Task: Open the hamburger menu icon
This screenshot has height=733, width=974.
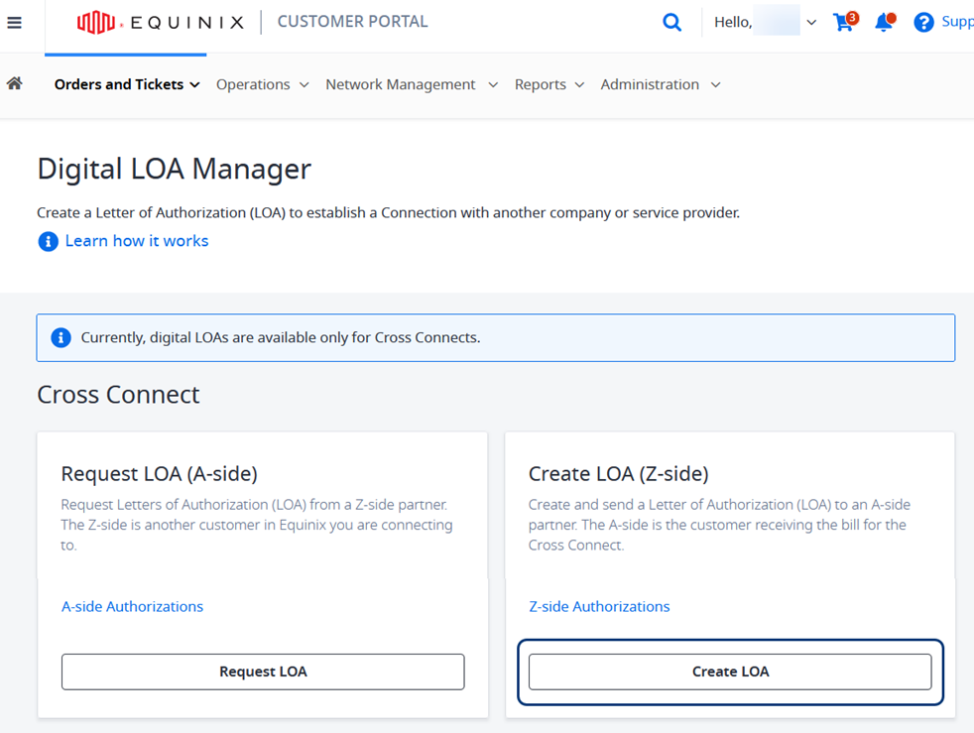Action: pyautogui.click(x=14, y=23)
